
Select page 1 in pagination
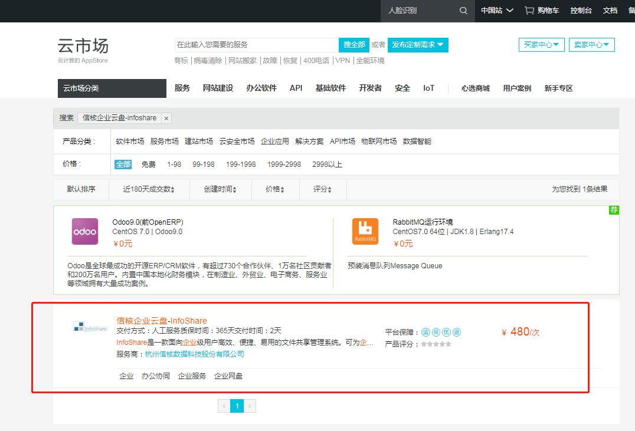tap(237, 406)
